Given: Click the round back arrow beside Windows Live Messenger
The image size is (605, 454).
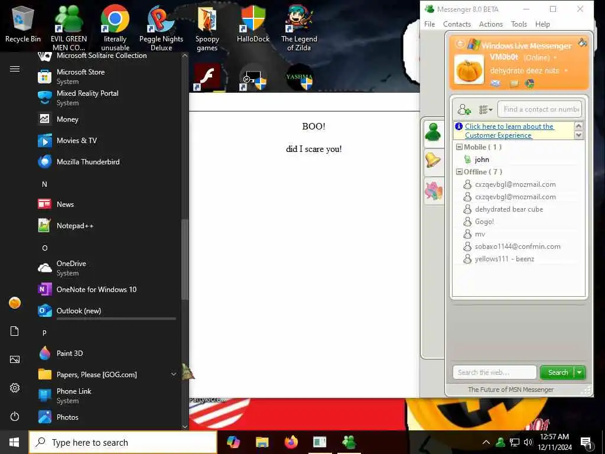Looking at the screenshot, I should (460, 44).
